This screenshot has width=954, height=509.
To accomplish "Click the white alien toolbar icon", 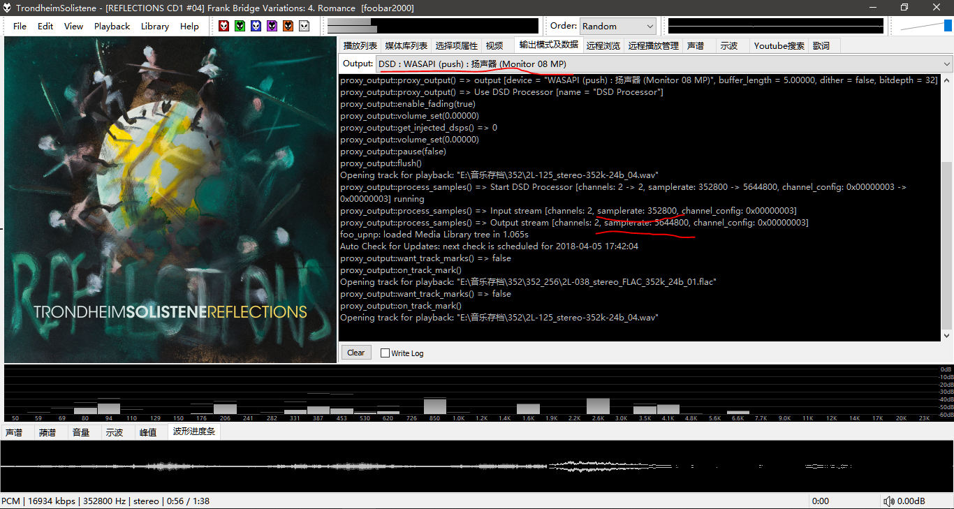I will click(x=304, y=26).
